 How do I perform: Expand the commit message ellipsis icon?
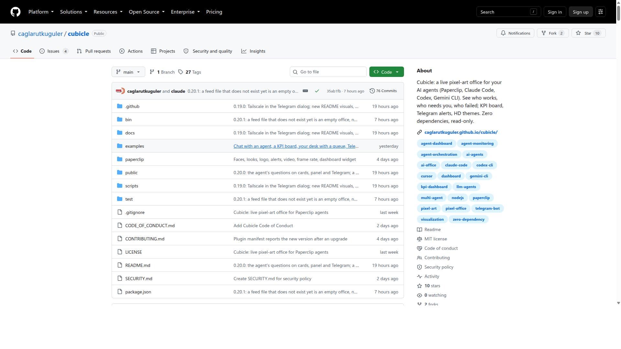point(305,91)
